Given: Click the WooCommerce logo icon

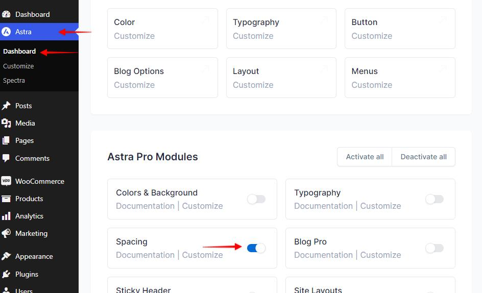Looking at the screenshot, I should [6, 181].
